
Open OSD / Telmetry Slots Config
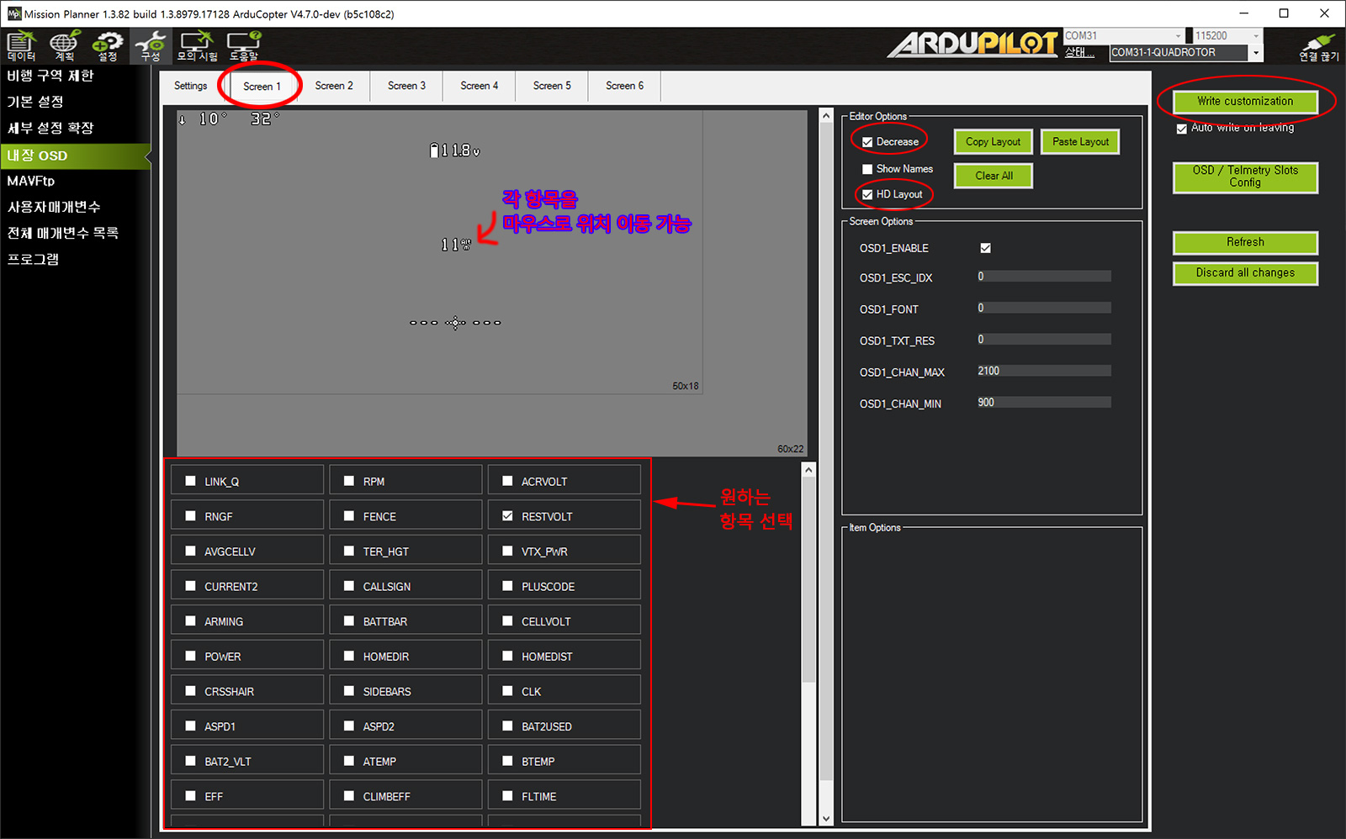[1245, 177]
